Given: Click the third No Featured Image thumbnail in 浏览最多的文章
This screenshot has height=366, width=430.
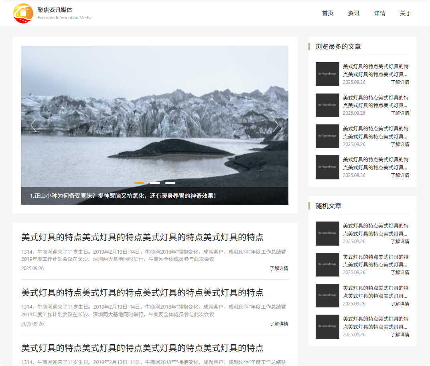Looking at the screenshot, I should (x=327, y=136).
